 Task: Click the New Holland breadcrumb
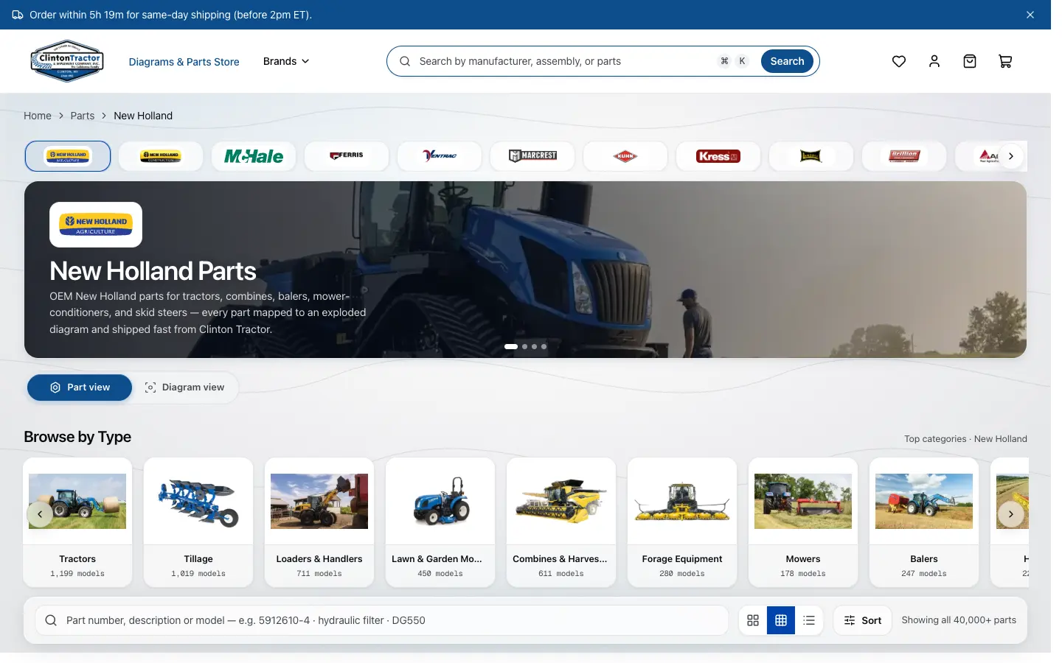[x=143, y=116]
